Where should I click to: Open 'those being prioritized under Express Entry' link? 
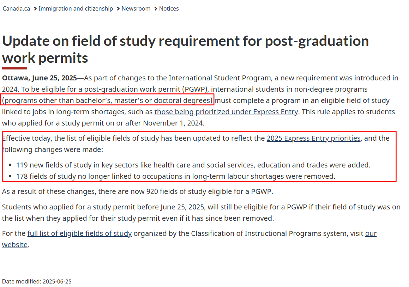click(x=226, y=112)
